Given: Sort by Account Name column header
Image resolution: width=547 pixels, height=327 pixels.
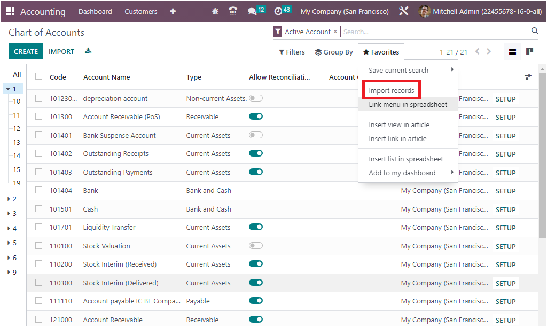Looking at the screenshot, I should 107,77.
